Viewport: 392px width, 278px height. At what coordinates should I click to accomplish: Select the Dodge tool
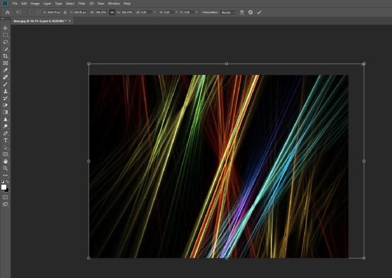5,126
